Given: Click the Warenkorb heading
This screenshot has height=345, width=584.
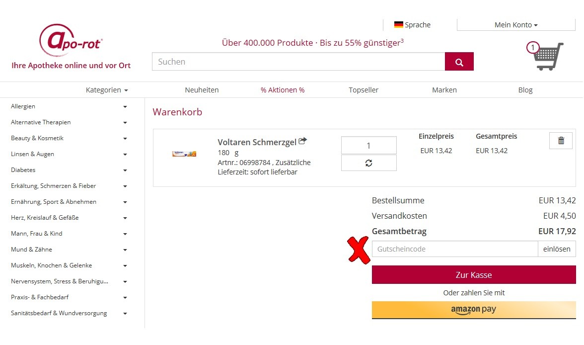Looking at the screenshot, I should click(177, 112).
